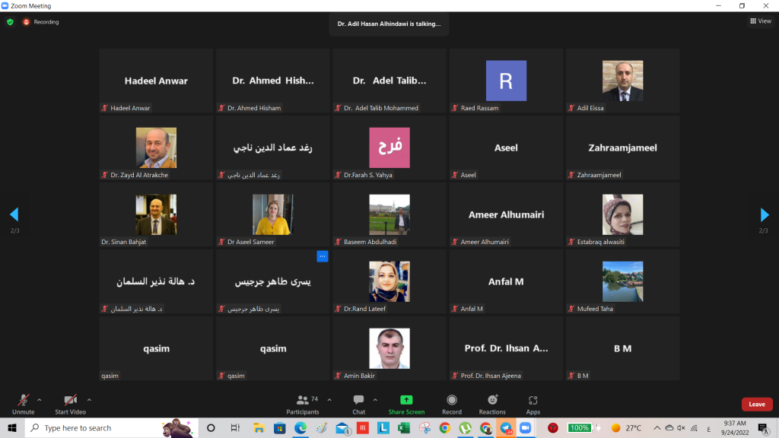This screenshot has width=779, height=438.
Task: Select Dr. Zayd Al Atrakche's video tile
Action: pyautogui.click(x=156, y=148)
